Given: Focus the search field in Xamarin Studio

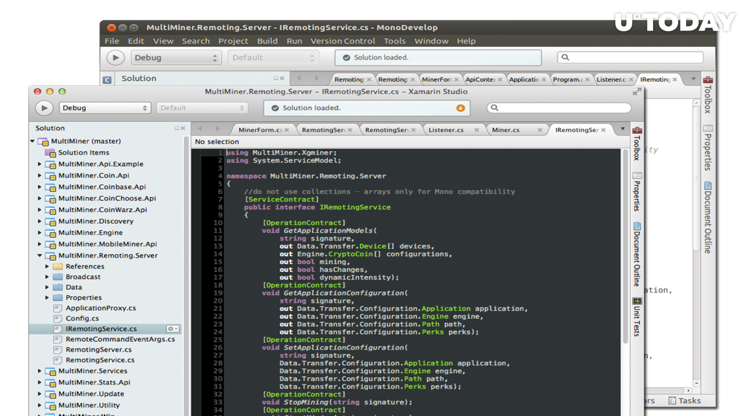Looking at the screenshot, I should point(559,108).
